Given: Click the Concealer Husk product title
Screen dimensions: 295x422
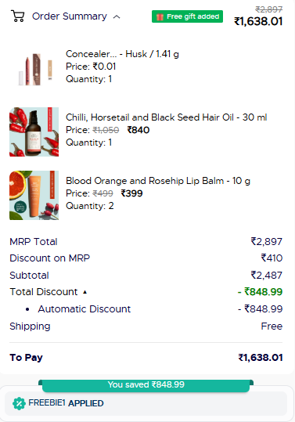Looking at the screenshot, I should click(122, 54).
